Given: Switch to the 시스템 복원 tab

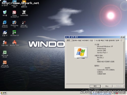Looking at the screenshot, I should tap(100, 41).
